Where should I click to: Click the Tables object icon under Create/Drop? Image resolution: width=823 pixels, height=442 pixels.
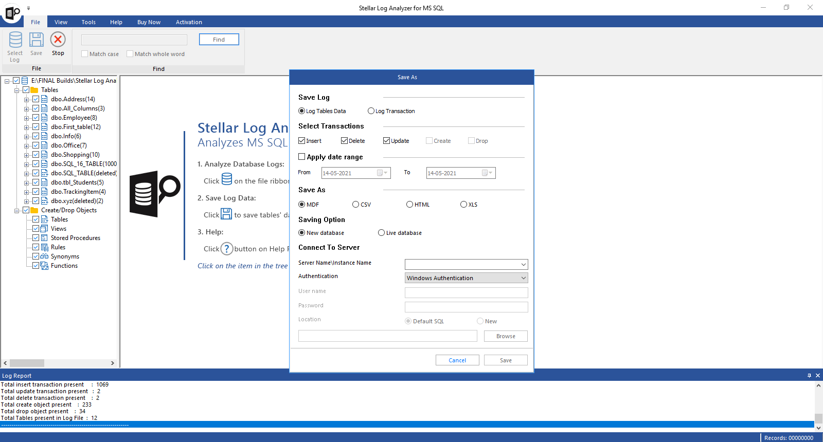point(44,219)
